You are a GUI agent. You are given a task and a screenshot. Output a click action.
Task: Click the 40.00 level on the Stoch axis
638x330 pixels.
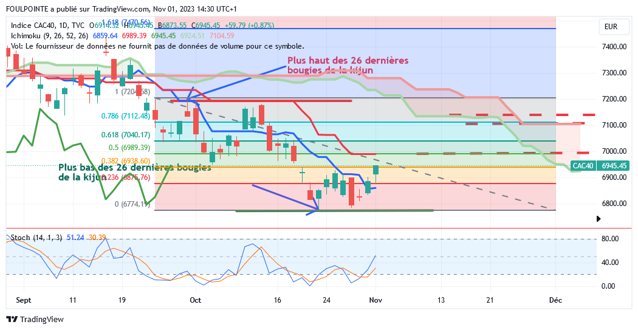[610, 263]
